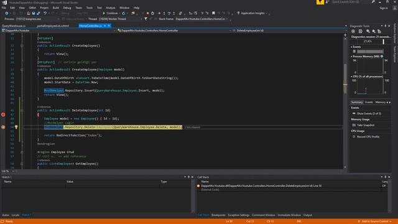Screen dimensions: 398x224
Task: Collapse the Process Memory graph section
Action: (x=351, y=57)
